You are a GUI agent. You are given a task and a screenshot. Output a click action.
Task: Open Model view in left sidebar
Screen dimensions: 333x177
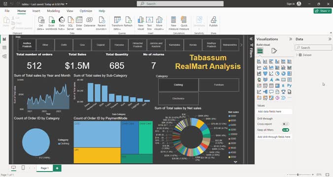point(4,56)
